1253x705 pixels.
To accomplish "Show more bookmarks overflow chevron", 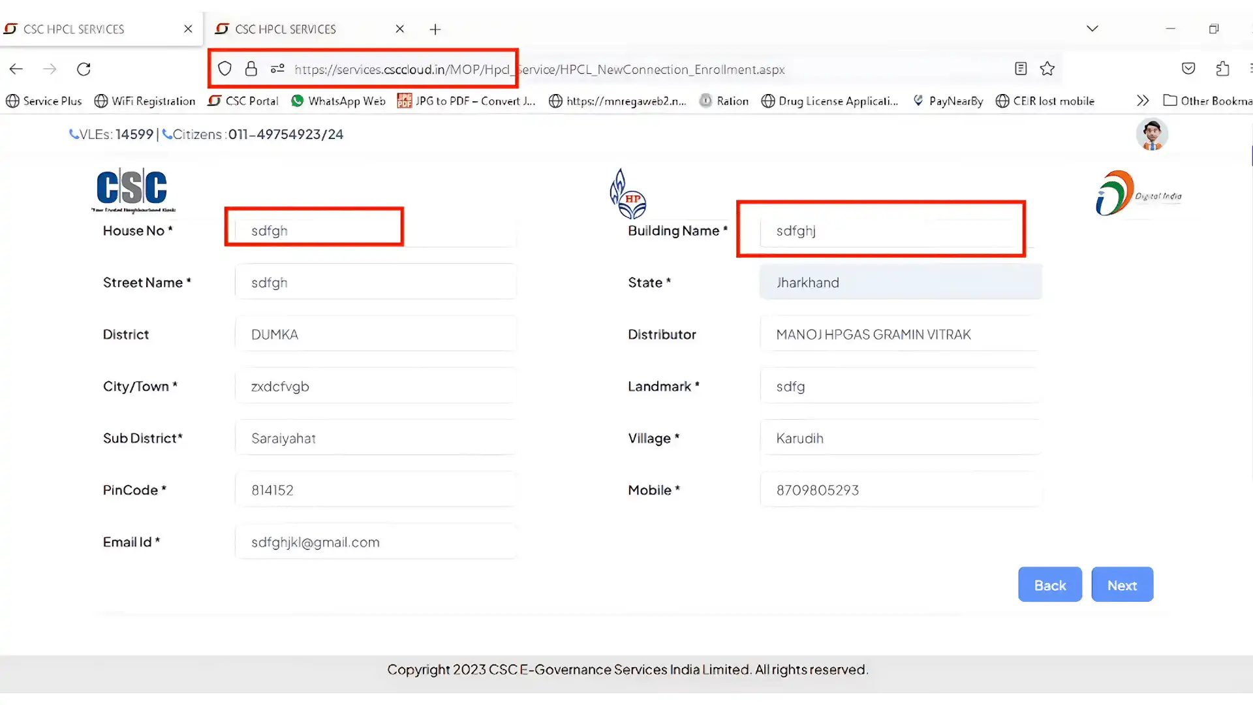I will click(x=1142, y=101).
